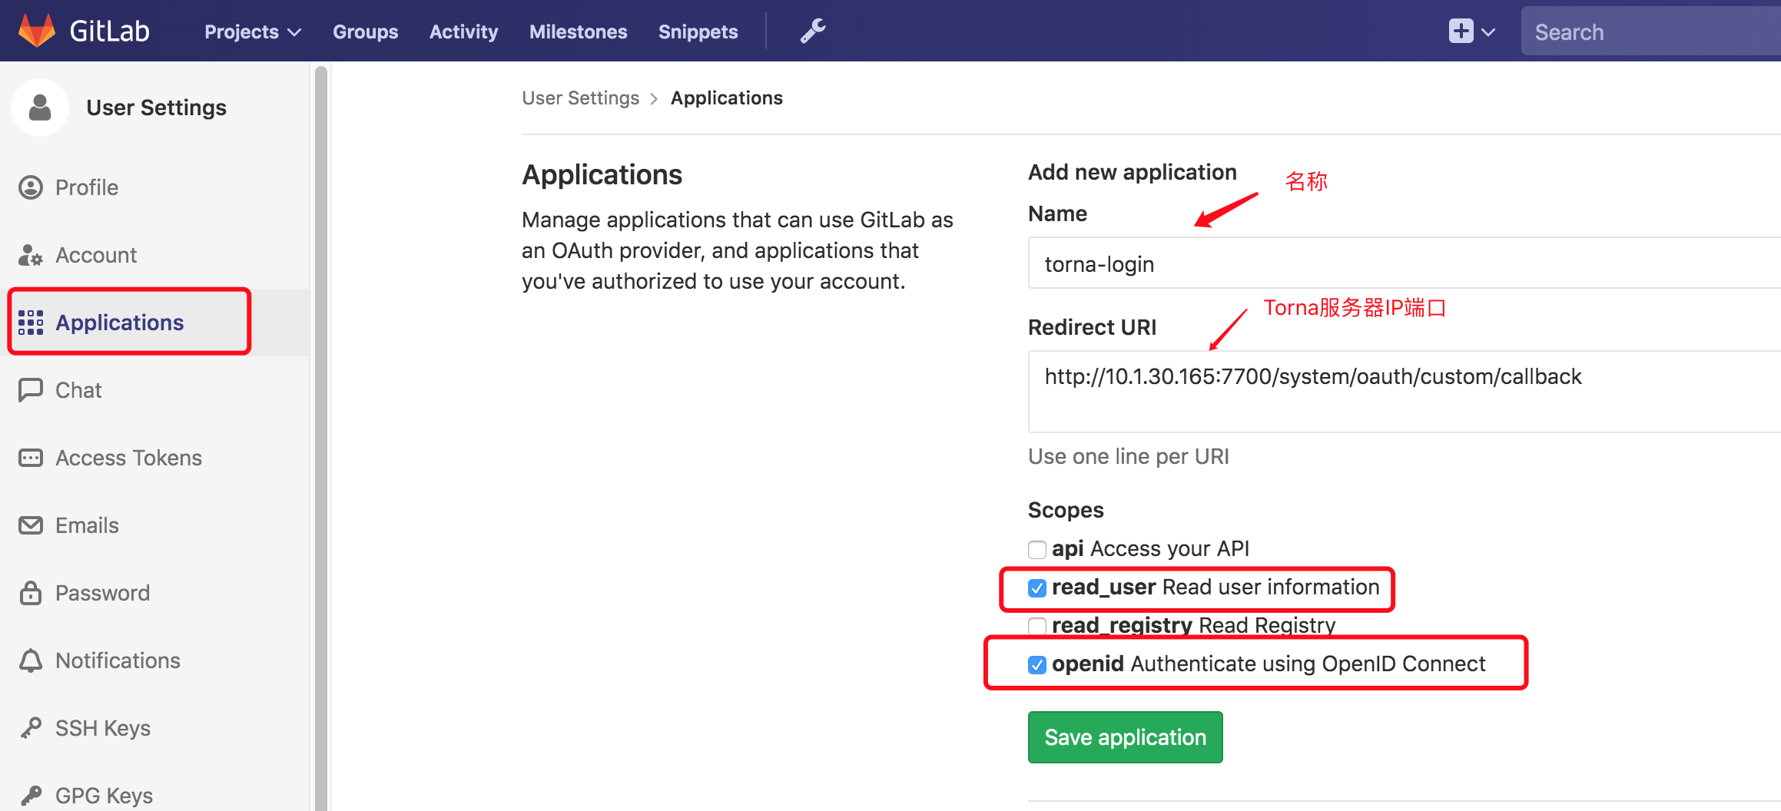This screenshot has height=811, width=1781.
Task: Click the Applications grid icon
Action: 31,323
